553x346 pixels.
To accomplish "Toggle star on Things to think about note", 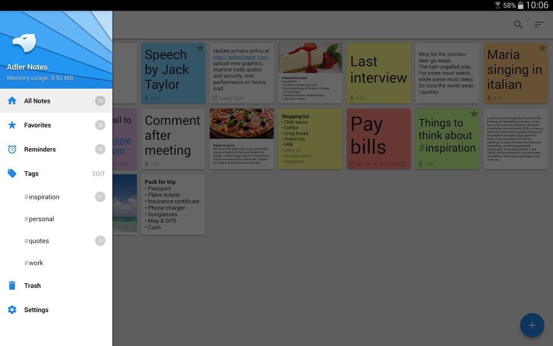I will 474,114.
